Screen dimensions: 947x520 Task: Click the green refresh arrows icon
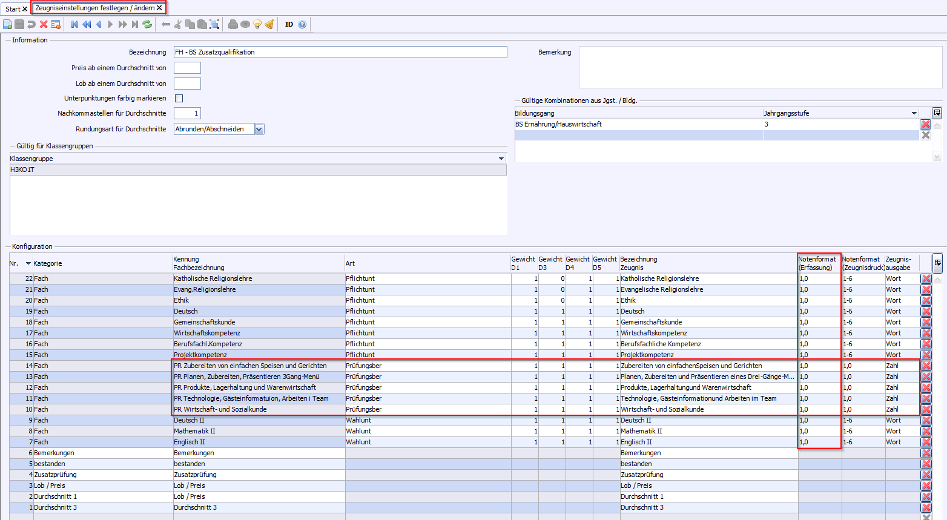coord(147,24)
